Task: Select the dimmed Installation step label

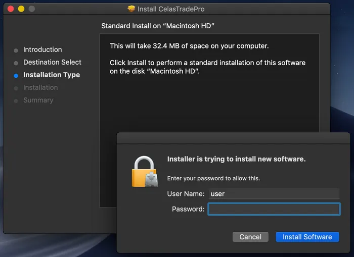Action: (40, 87)
